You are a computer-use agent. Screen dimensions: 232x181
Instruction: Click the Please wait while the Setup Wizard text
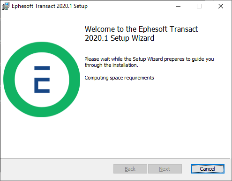click(149, 59)
